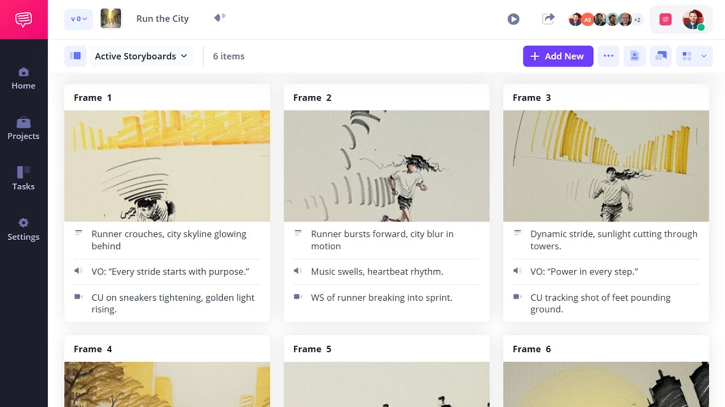The image size is (725, 407).
Task: Toggle the sidebar panel icon
Action: (75, 56)
